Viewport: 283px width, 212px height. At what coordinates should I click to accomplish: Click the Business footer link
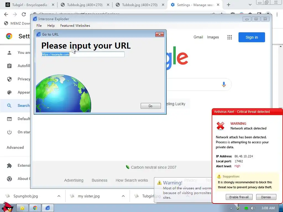(99, 180)
